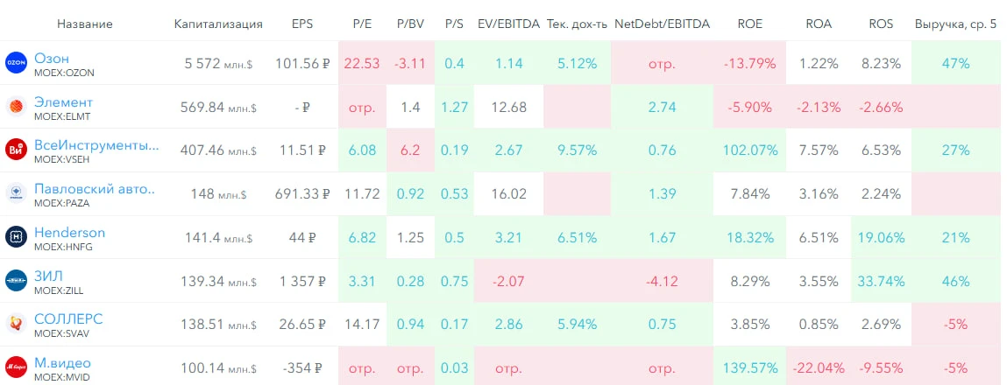
Task: Click ВсеИнструменты ROE value 102.07%
Action: pyautogui.click(x=751, y=150)
